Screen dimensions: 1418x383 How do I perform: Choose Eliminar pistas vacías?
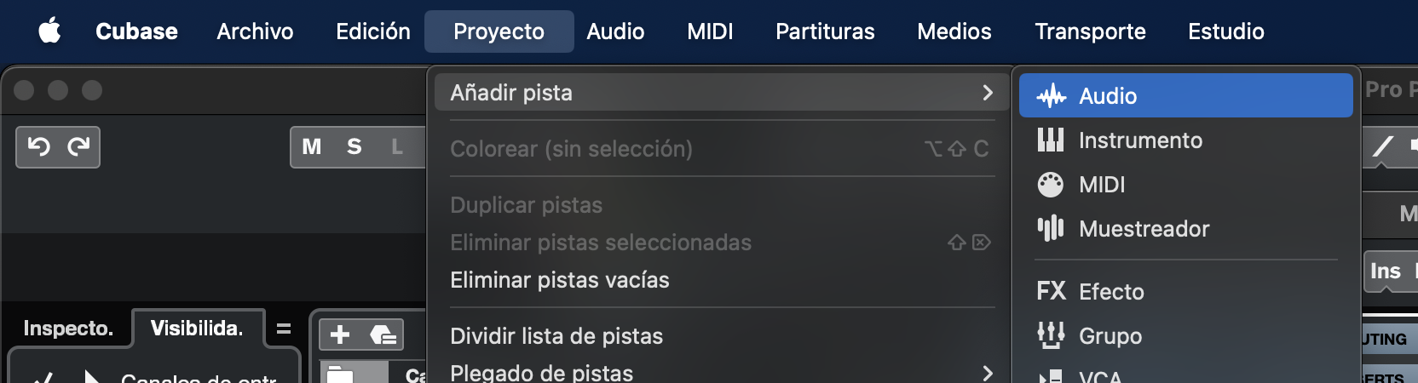tap(560, 280)
